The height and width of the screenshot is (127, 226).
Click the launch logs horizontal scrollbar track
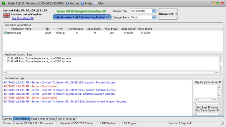pyautogui.click(x=111, y=72)
